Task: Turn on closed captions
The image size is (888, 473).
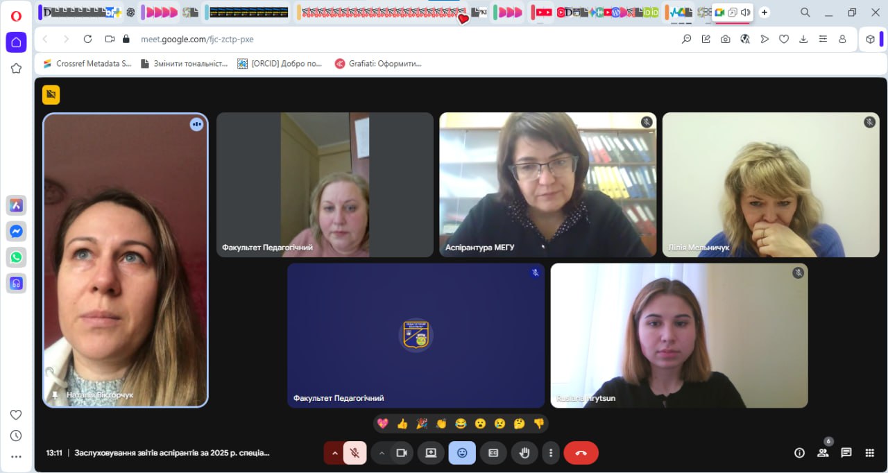Action: coord(493,453)
